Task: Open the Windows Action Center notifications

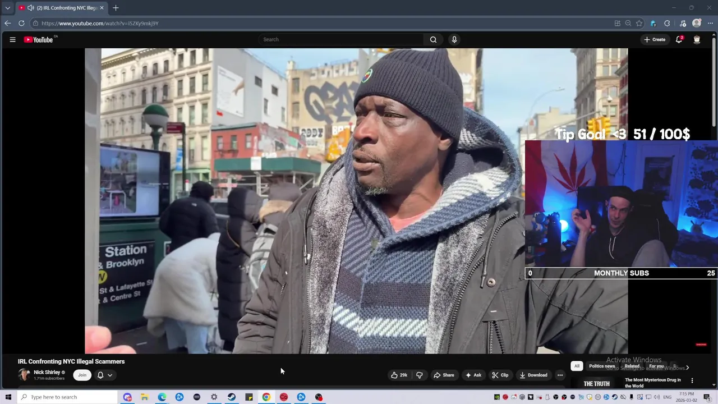Action: 707,397
